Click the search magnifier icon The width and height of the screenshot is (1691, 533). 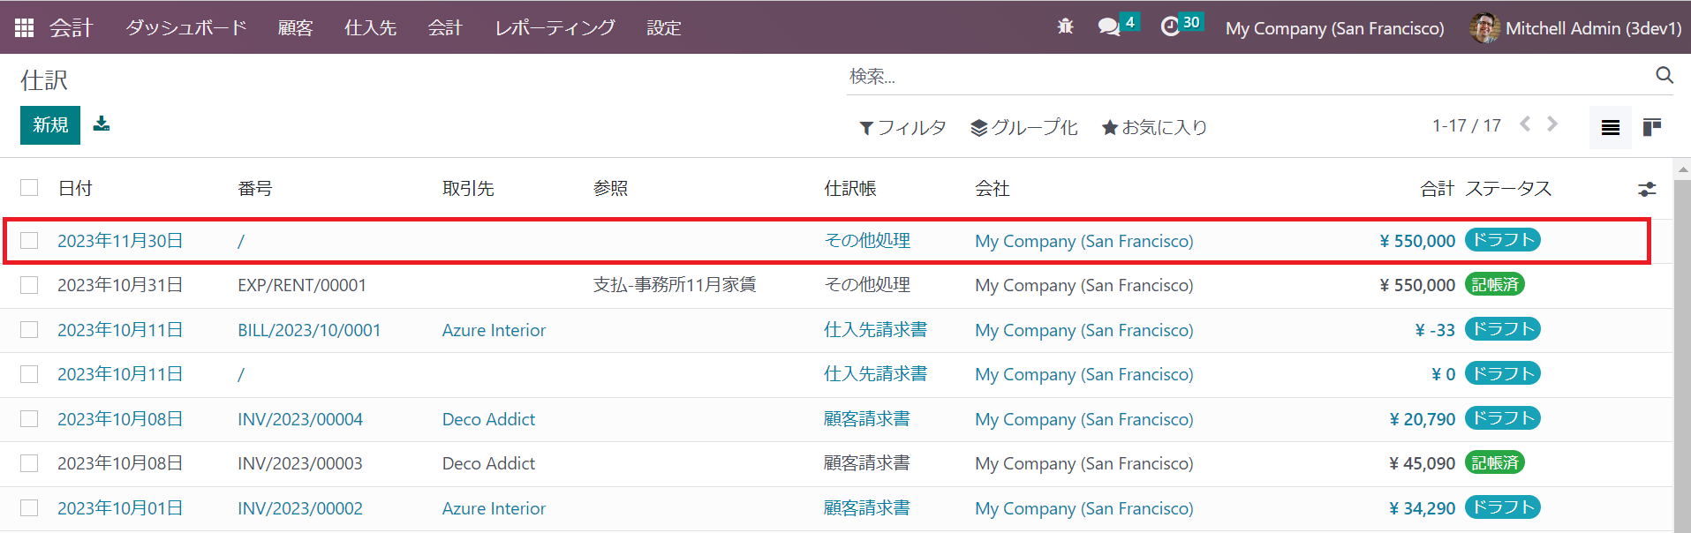click(x=1664, y=76)
